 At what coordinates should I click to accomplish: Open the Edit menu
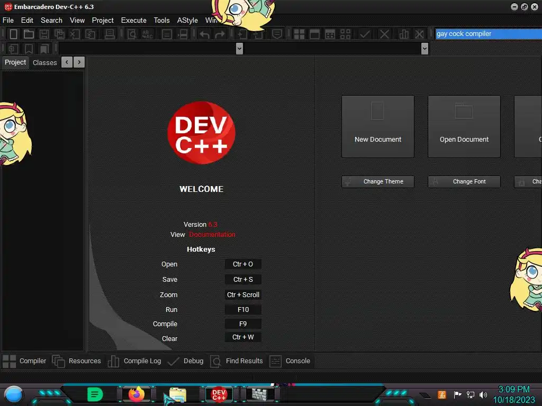point(27,21)
